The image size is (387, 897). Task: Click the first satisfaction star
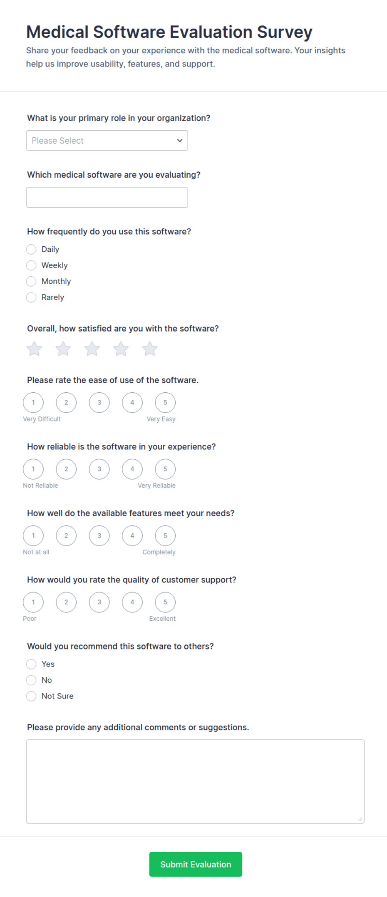click(x=34, y=349)
